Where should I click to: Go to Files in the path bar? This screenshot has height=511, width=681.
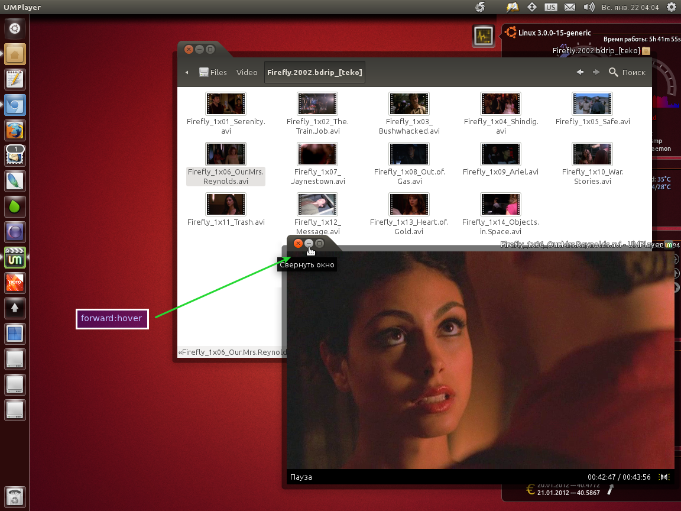click(x=213, y=72)
